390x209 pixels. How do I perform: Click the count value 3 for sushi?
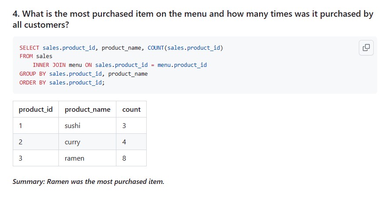click(x=131, y=125)
